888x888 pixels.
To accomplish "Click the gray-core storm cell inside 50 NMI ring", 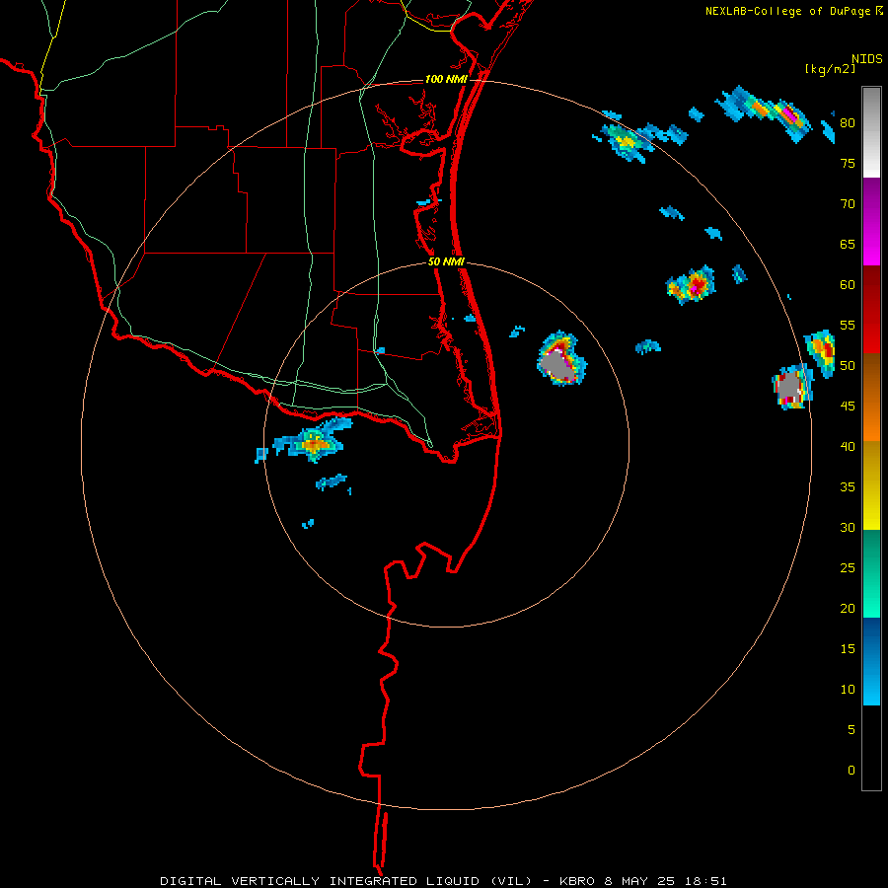I will tap(560, 359).
